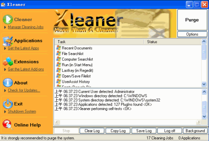Click the Task column header

pyautogui.click(x=99, y=42)
